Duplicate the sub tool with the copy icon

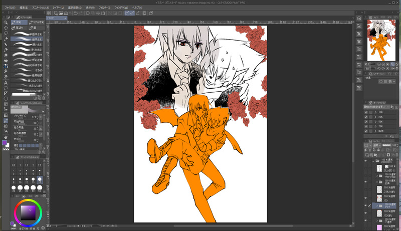(40, 98)
